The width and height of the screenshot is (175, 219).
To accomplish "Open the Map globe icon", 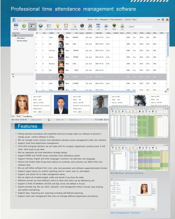I will pos(41,27).
